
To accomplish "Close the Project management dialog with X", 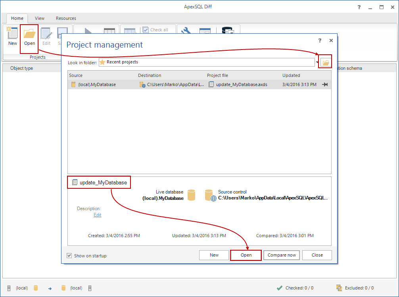I will point(331,40).
